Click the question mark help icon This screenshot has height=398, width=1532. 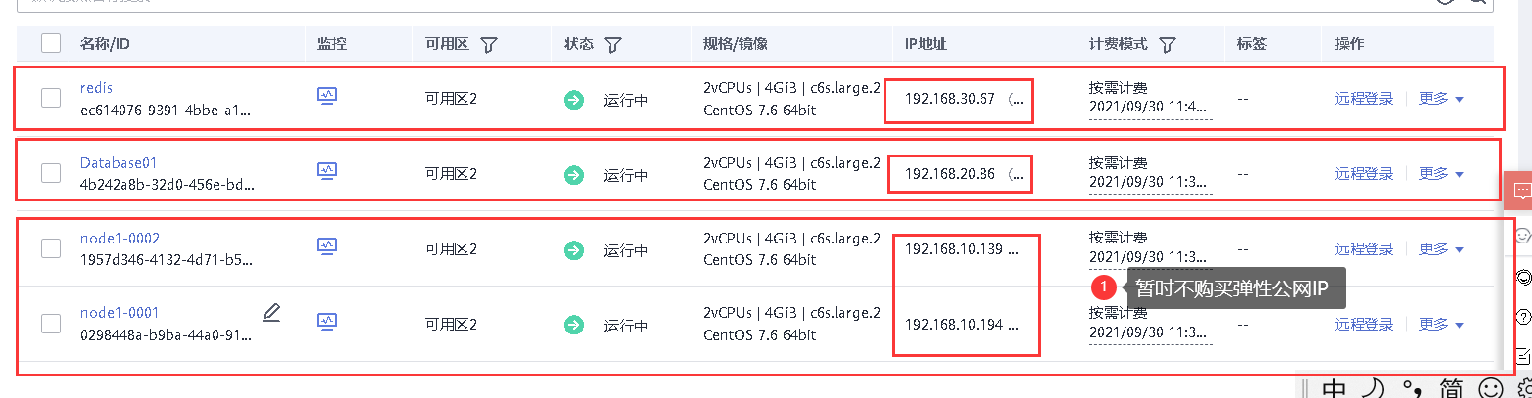1523,316
